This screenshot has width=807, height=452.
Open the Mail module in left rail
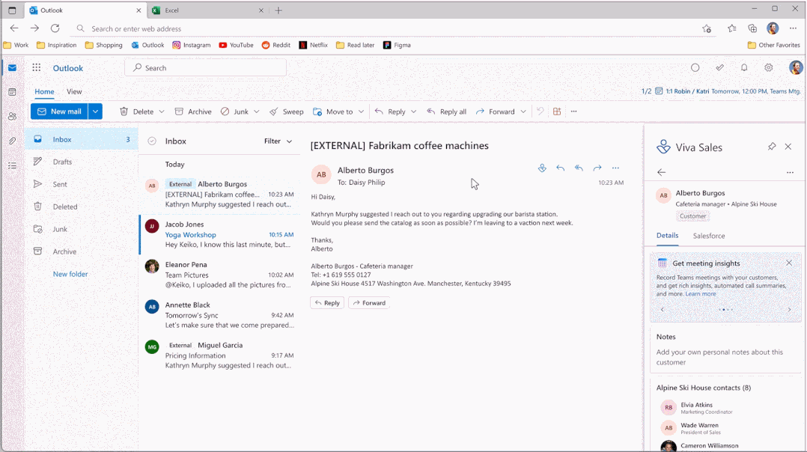(x=12, y=68)
